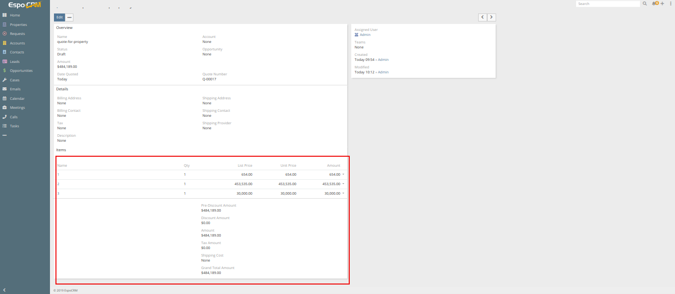Select Tasks in the sidebar
675x294 pixels.
point(14,126)
